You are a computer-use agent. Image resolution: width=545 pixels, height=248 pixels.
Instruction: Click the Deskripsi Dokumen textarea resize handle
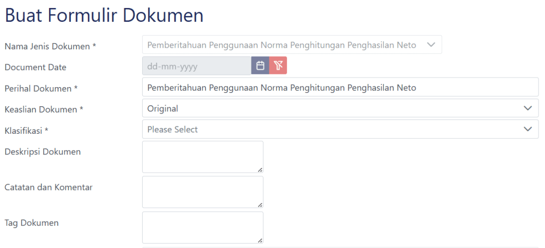coord(260,169)
